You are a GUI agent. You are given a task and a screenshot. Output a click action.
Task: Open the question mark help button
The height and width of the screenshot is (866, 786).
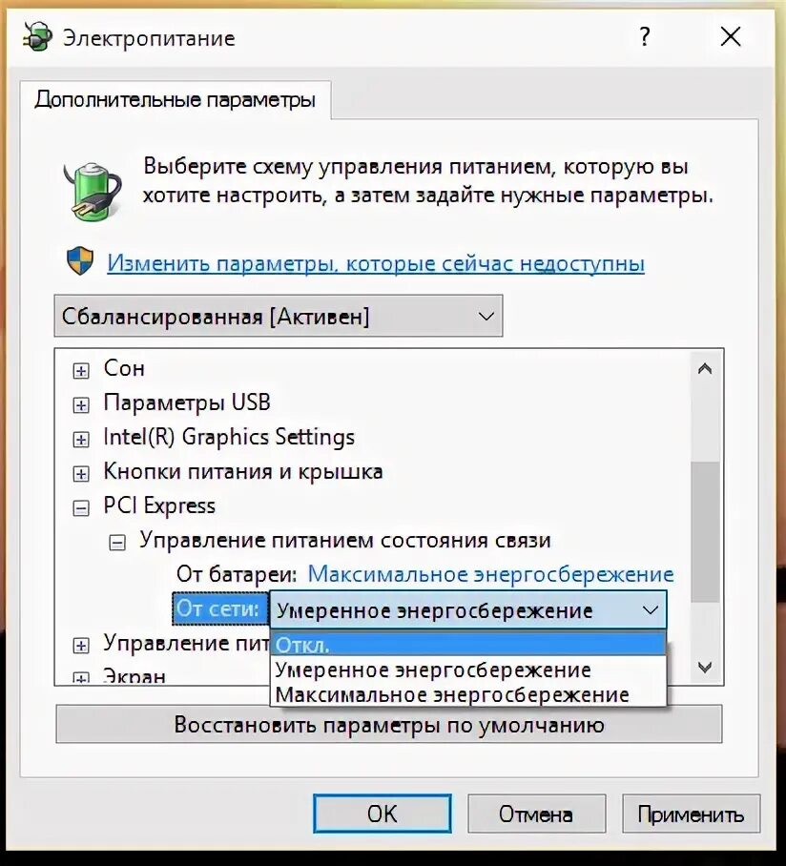click(x=645, y=36)
